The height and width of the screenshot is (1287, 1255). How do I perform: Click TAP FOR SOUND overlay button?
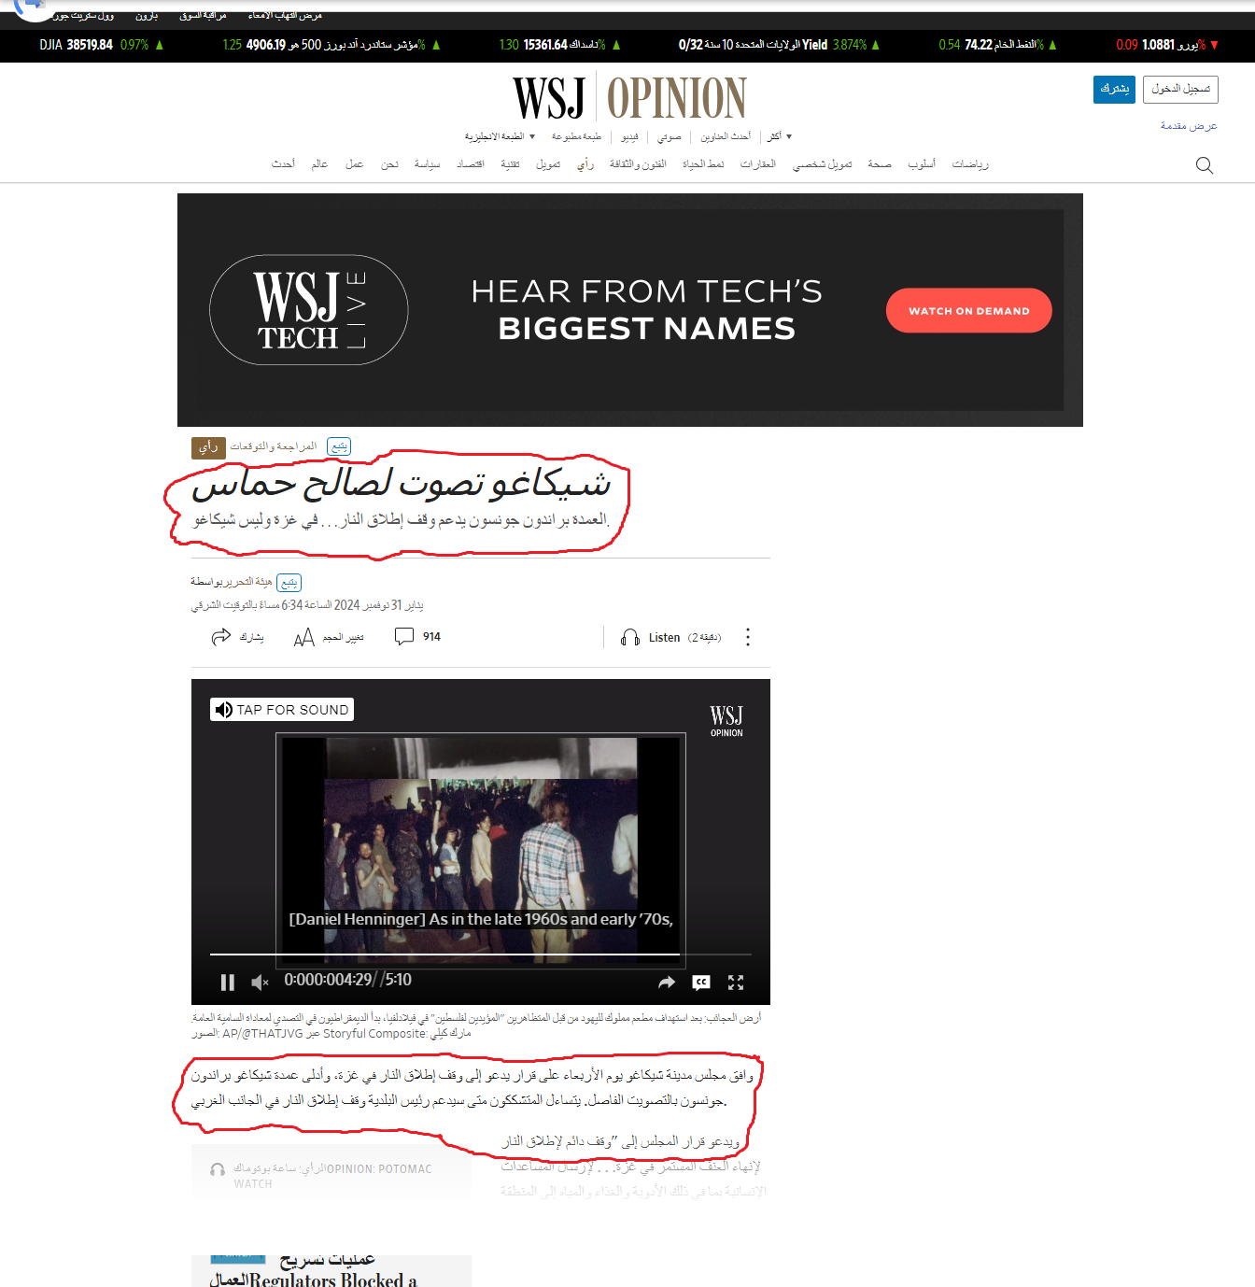(282, 710)
